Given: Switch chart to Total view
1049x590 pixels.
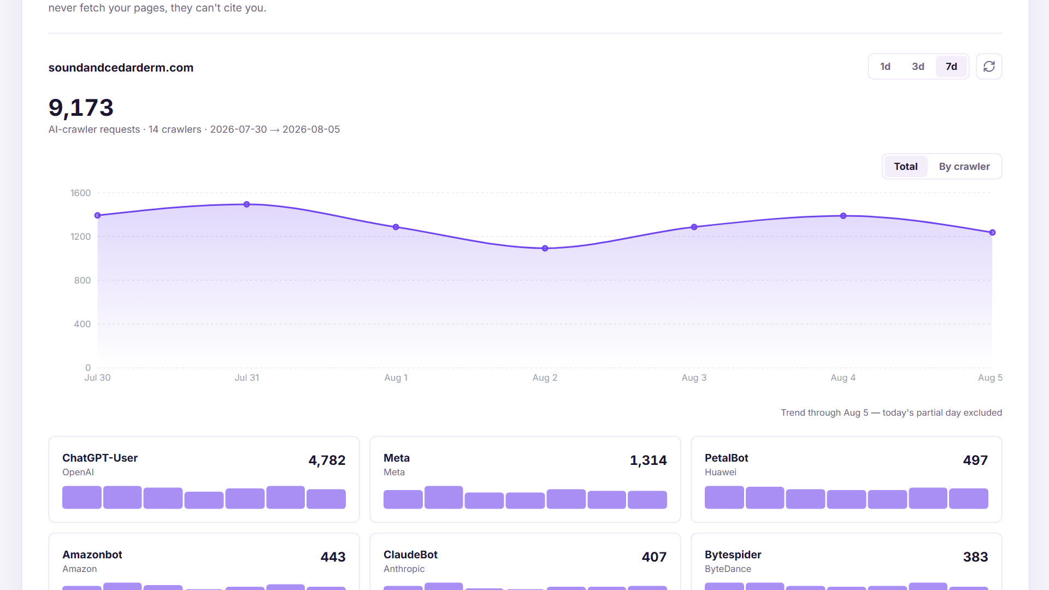Looking at the screenshot, I should 905,167.
